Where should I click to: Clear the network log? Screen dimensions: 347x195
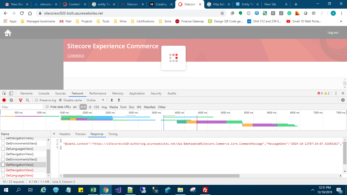click(x=11, y=100)
